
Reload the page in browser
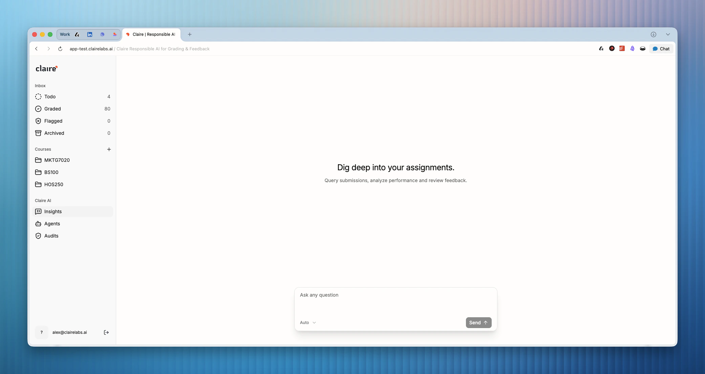pyautogui.click(x=60, y=49)
